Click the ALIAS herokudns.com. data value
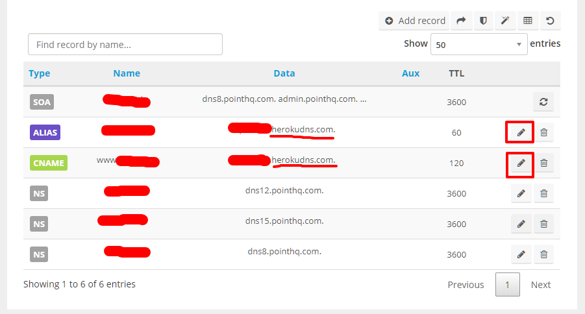Screen dimensions: 585x314 coord(303,129)
